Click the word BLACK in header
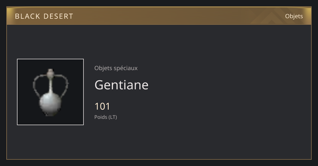 click(x=28, y=16)
